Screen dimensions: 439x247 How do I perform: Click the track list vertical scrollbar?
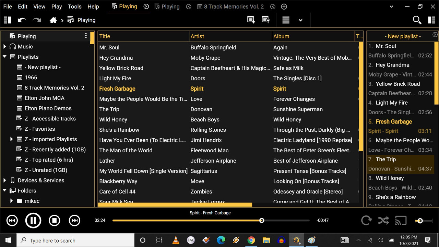click(361, 96)
